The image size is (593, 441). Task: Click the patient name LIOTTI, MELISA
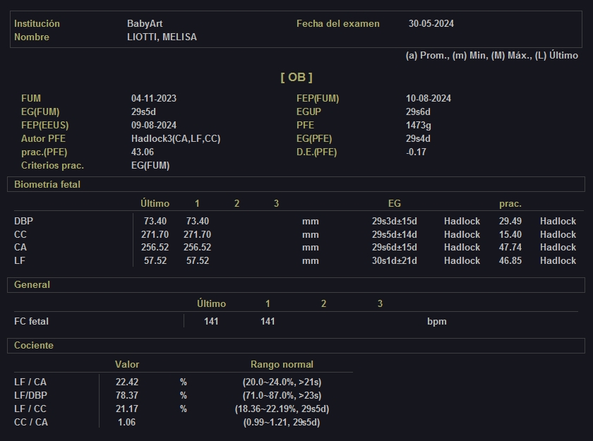click(x=162, y=37)
